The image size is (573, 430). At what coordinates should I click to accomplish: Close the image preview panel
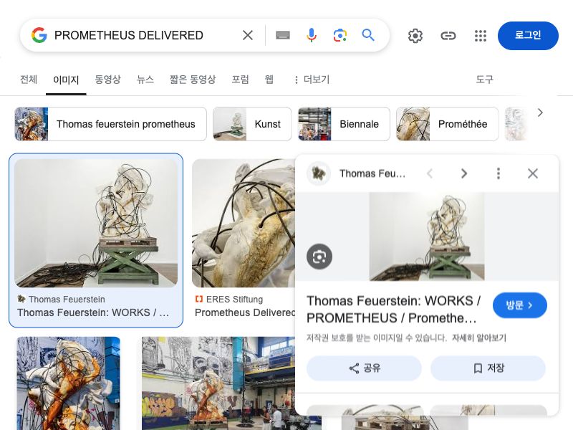tap(533, 173)
